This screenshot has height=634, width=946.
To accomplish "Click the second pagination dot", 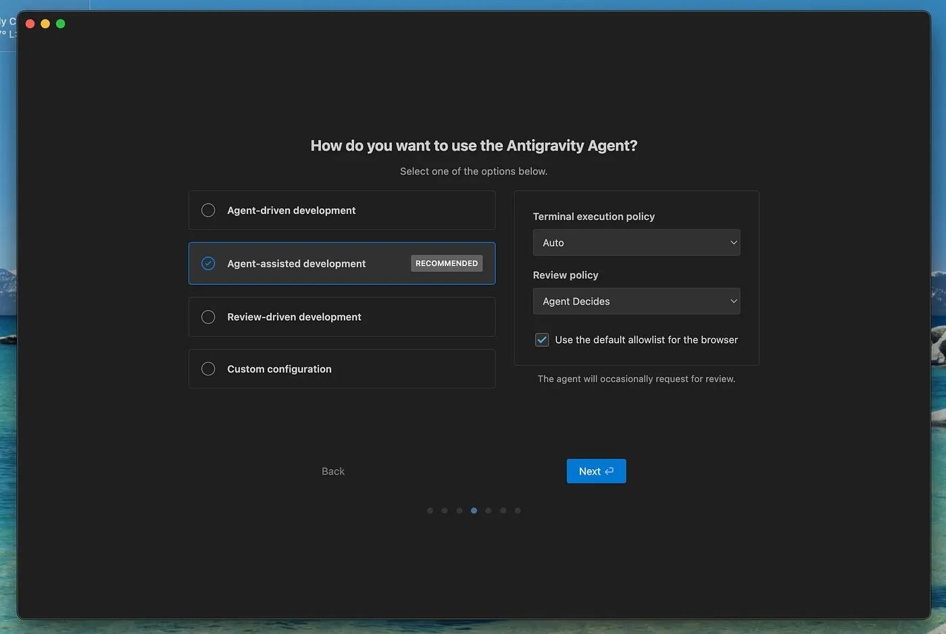I will pyautogui.click(x=445, y=510).
